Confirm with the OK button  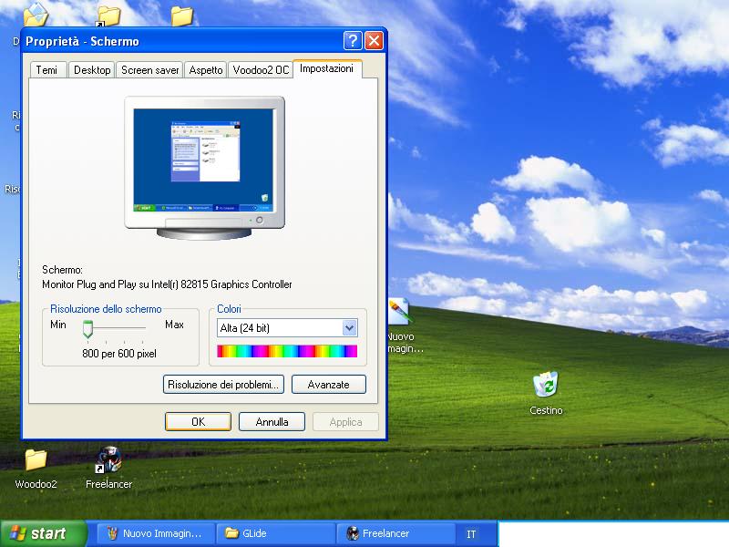coord(198,422)
